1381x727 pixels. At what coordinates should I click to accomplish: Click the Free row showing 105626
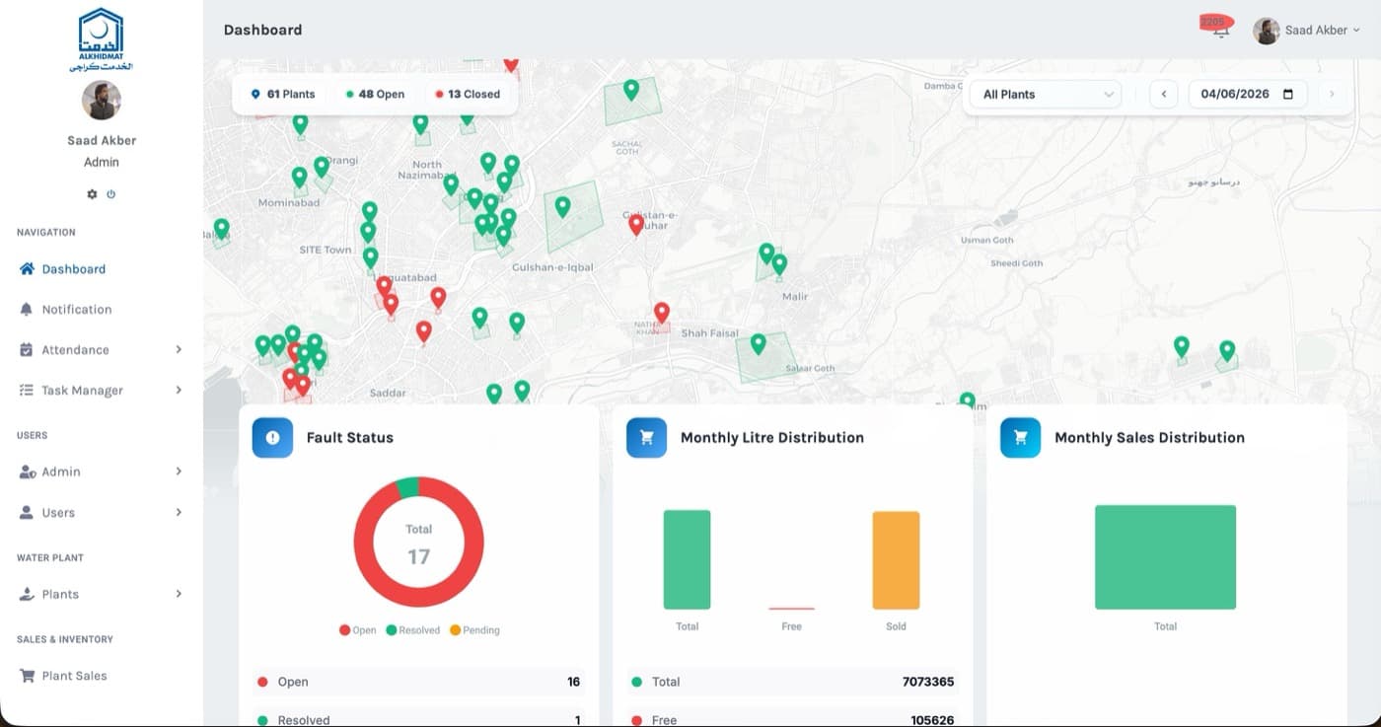click(792, 720)
